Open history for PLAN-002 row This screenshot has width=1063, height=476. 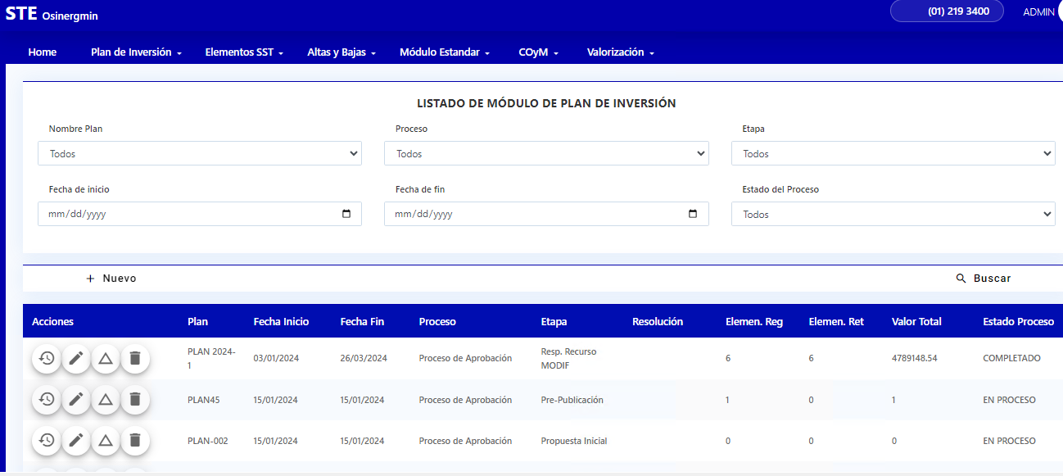(x=47, y=440)
